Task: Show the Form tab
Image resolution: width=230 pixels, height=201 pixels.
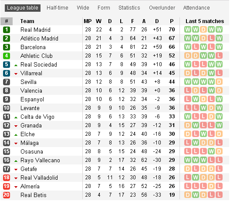Action: [104, 8]
